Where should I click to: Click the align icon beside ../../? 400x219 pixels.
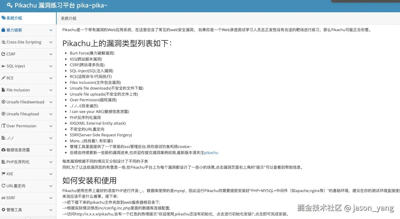pos(3,138)
